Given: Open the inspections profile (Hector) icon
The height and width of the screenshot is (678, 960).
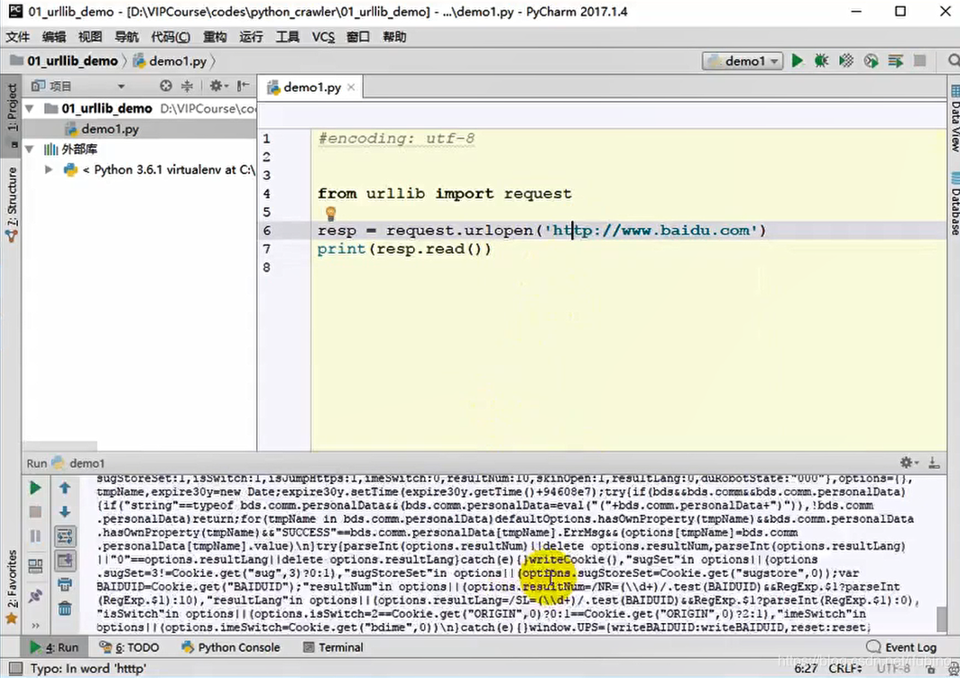Looking at the screenshot, I should coord(954,669).
